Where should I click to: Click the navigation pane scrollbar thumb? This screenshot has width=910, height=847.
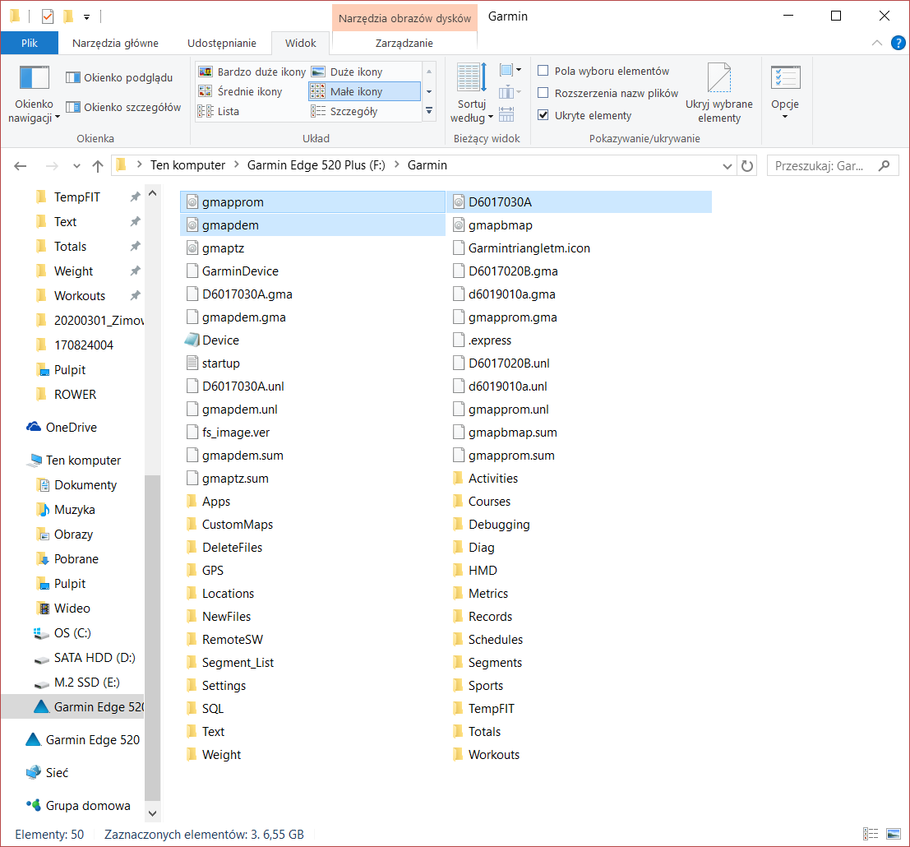152,636
